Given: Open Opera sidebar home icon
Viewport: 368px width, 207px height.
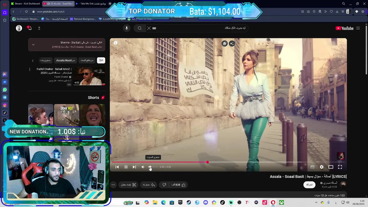Looking at the screenshot, I should click(x=5, y=12).
